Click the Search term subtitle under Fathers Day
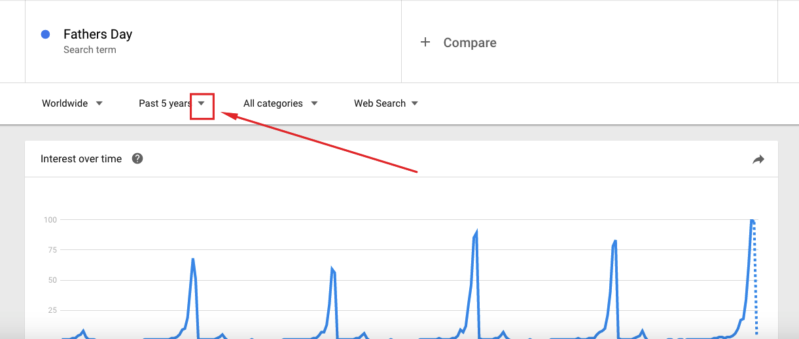 (90, 50)
